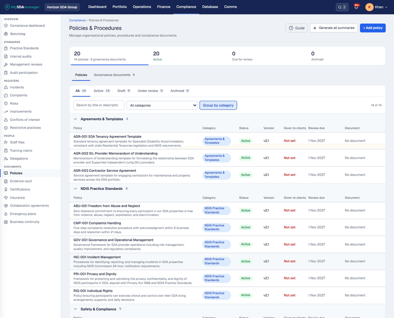Screen dimensions: 394x318
Task: Open INC-001 Incident Management policy
Action: 97,257
